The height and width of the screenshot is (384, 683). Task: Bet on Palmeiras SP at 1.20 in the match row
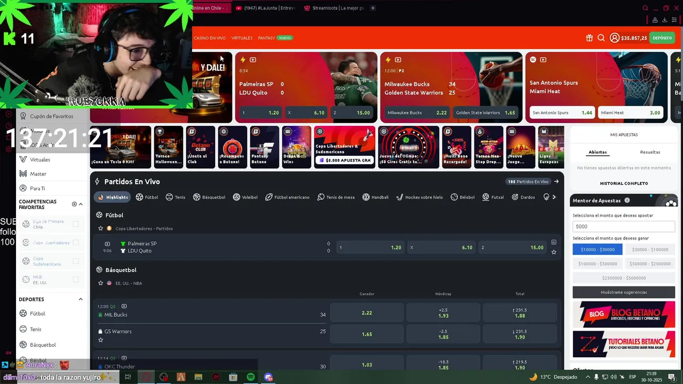pos(370,247)
